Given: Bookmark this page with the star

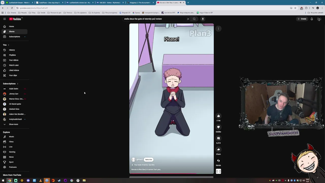Looking at the screenshot, I should [295, 8].
